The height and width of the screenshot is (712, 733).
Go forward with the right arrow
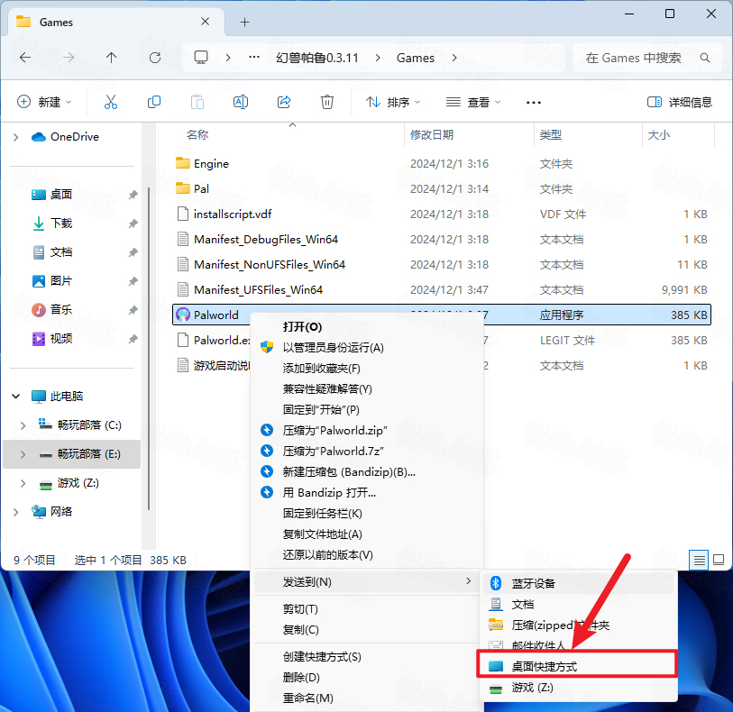pos(69,58)
